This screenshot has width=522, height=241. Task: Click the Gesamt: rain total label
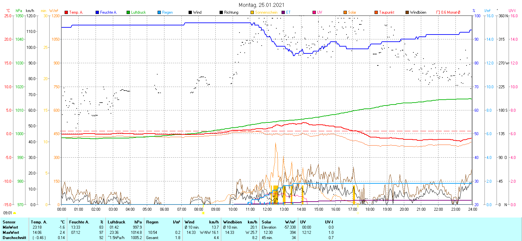pos(153,238)
